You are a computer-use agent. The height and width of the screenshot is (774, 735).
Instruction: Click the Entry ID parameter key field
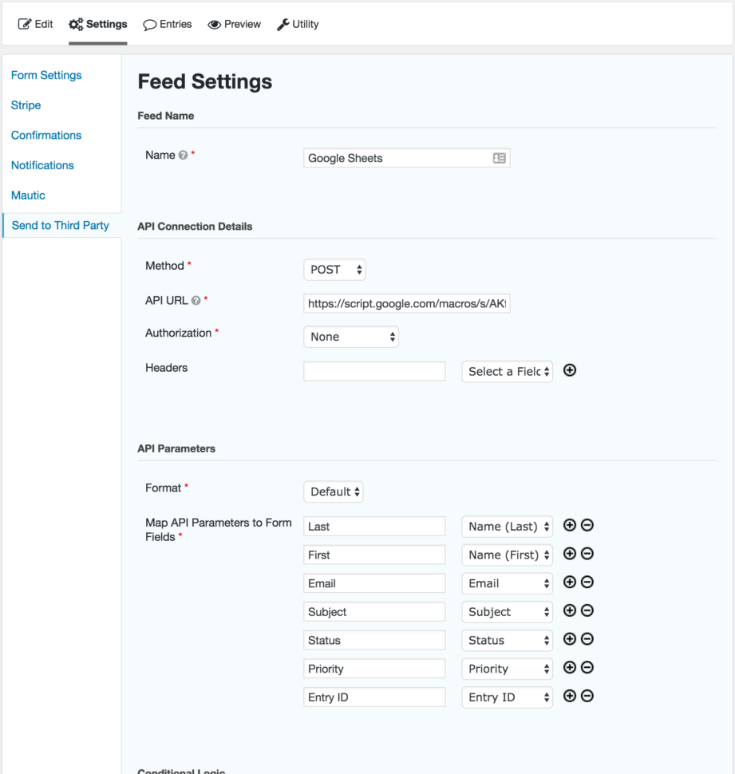(374, 697)
